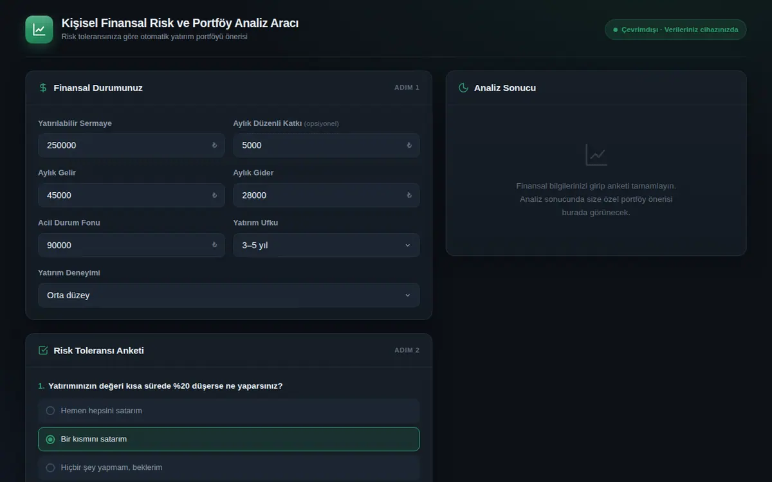
Task: Click the icon beside the Analiz Sonucu heading
Action: tap(463, 88)
